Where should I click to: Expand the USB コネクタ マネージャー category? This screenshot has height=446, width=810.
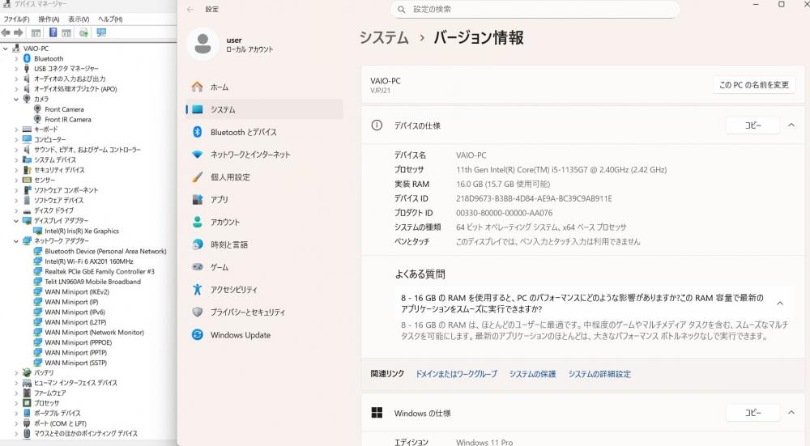tap(16, 69)
